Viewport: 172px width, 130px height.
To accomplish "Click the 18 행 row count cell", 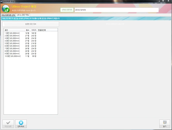I will coord(27,33).
